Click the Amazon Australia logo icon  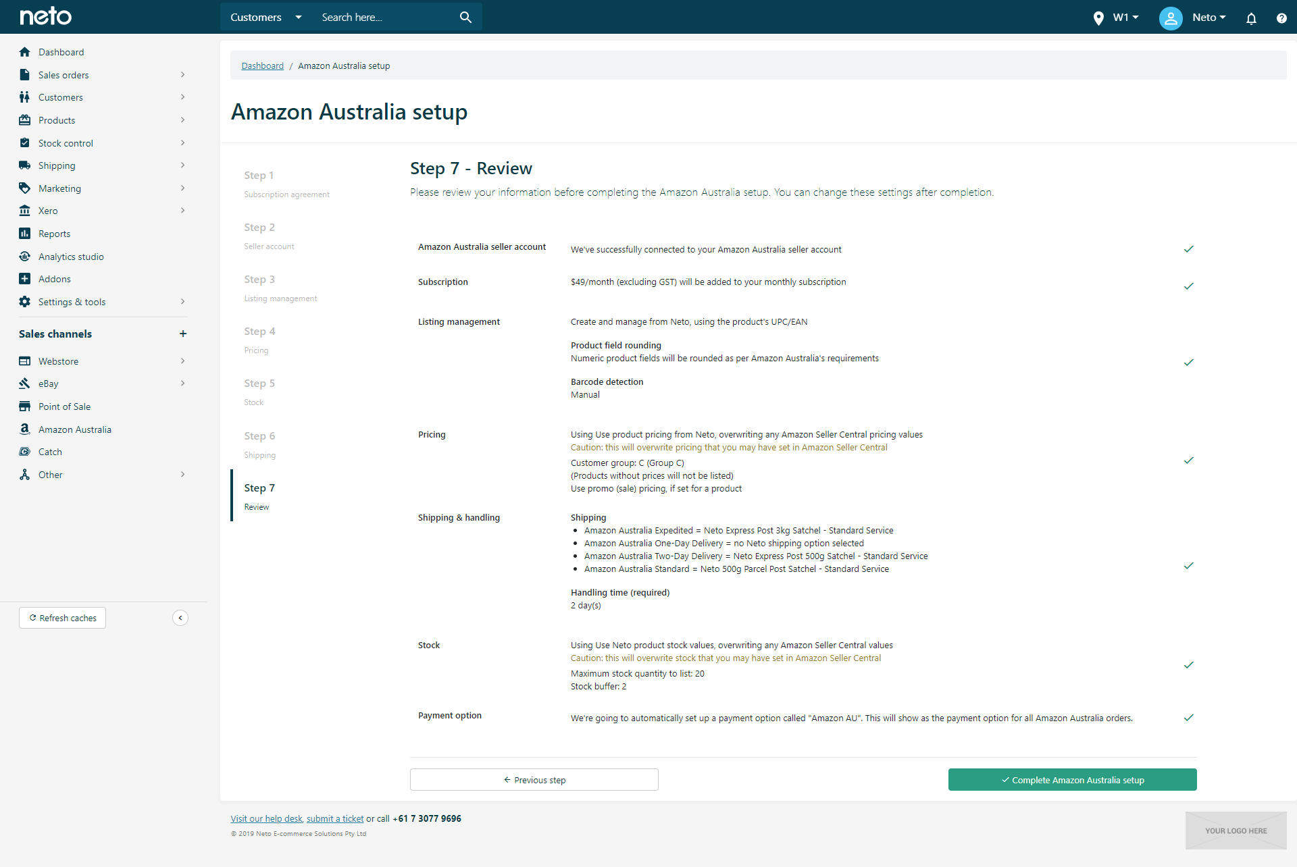pyautogui.click(x=25, y=429)
